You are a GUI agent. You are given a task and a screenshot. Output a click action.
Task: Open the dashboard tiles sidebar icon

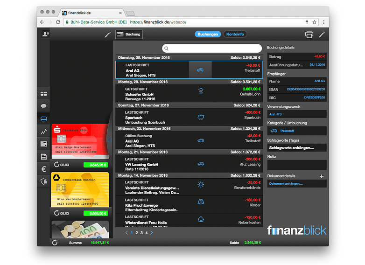44,94
